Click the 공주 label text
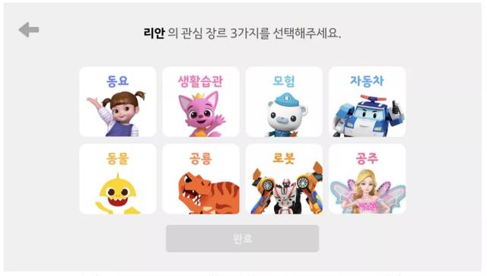 pos(367,158)
